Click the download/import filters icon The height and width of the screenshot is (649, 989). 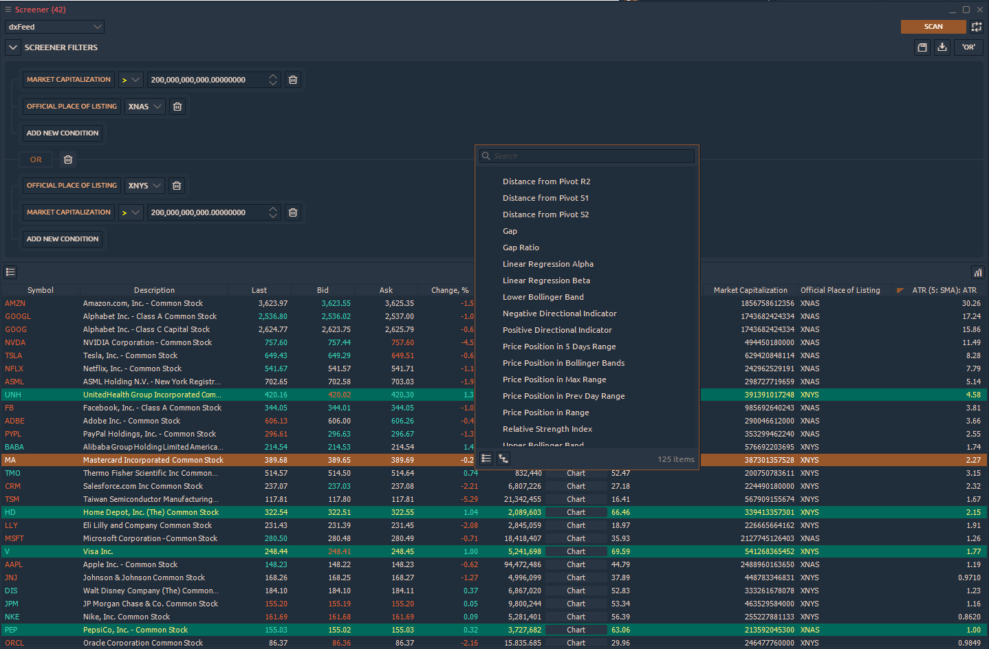[x=942, y=47]
